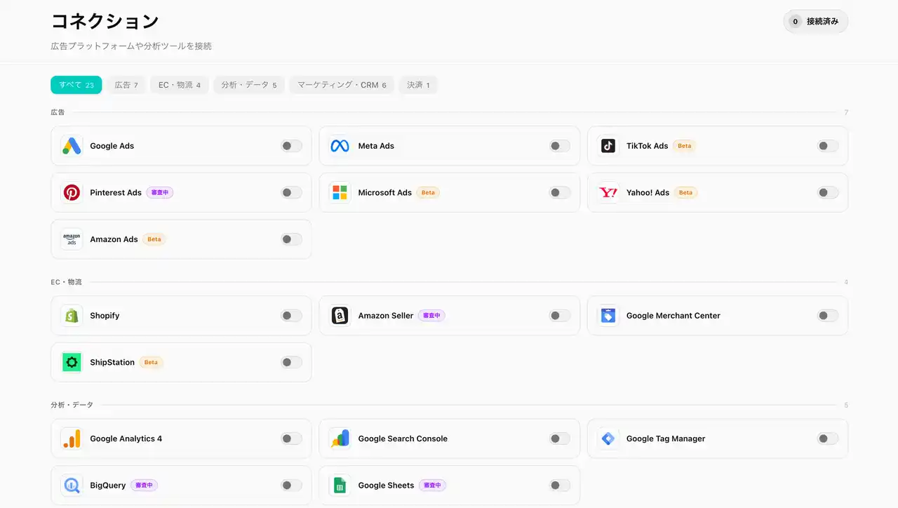Select the TikTok Ads icon

[x=608, y=146]
